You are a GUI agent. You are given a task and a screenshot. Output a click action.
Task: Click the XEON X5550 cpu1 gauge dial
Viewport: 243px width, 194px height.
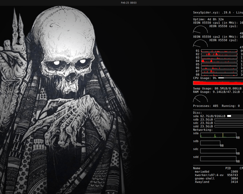(200, 30)
